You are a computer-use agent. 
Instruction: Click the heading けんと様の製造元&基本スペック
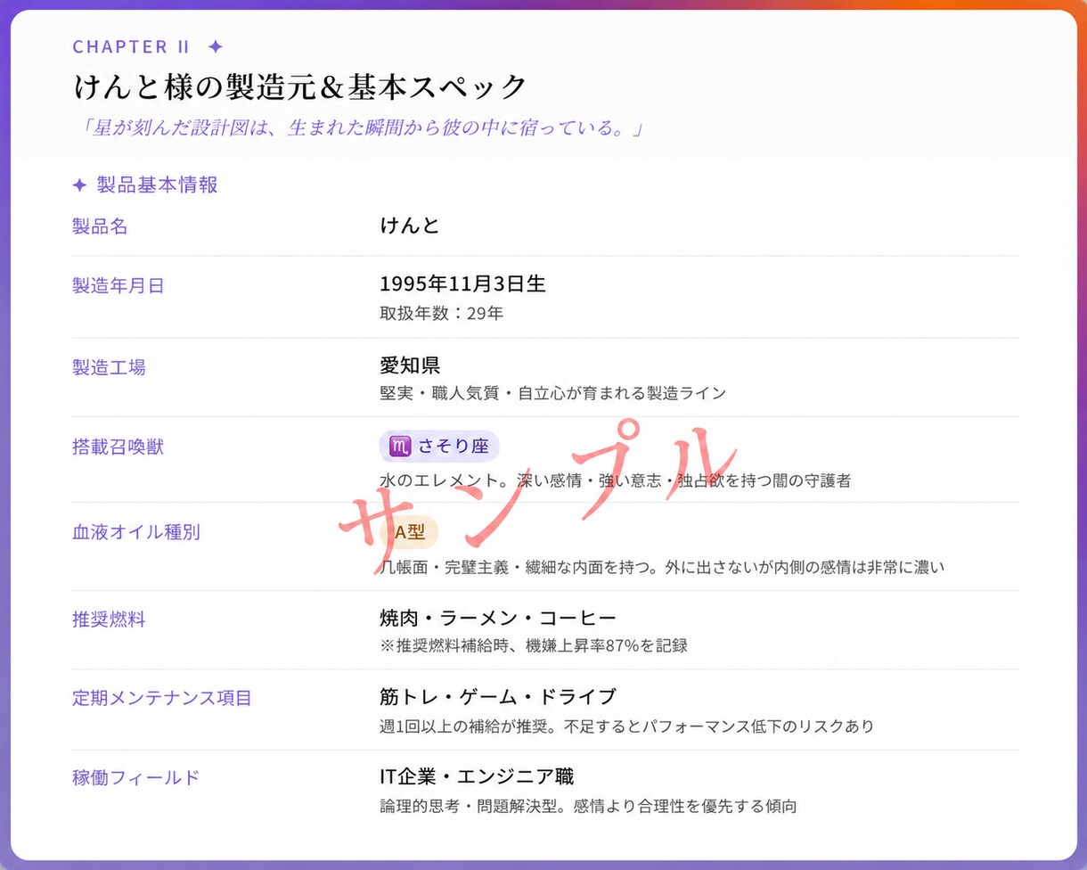300,87
